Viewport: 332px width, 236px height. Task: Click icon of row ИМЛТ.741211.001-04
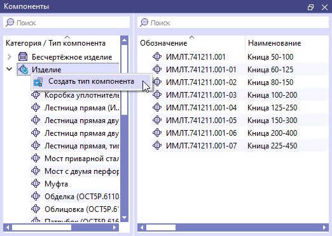[x=157, y=107]
